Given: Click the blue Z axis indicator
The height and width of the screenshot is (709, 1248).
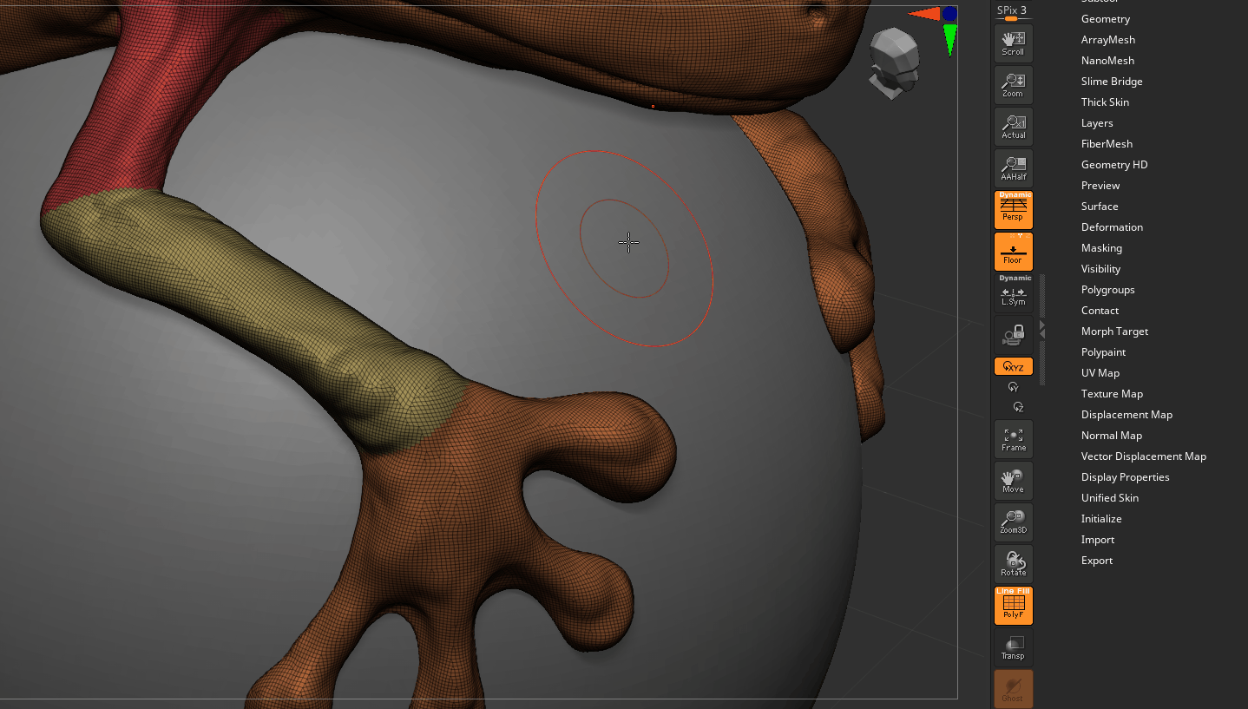Looking at the screenshot, I should pos(949,13).
